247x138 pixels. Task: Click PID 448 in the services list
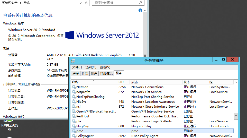[121, 101]
